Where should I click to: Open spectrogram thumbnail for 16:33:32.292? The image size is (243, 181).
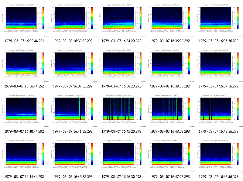[73, 20]
